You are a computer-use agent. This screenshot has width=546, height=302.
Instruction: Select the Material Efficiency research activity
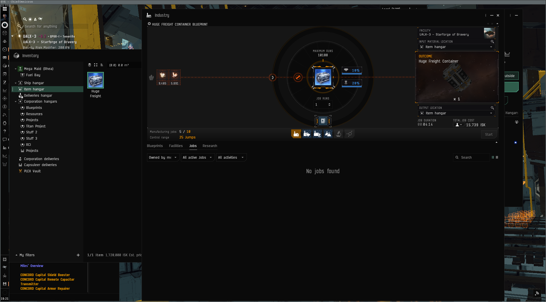307,134
